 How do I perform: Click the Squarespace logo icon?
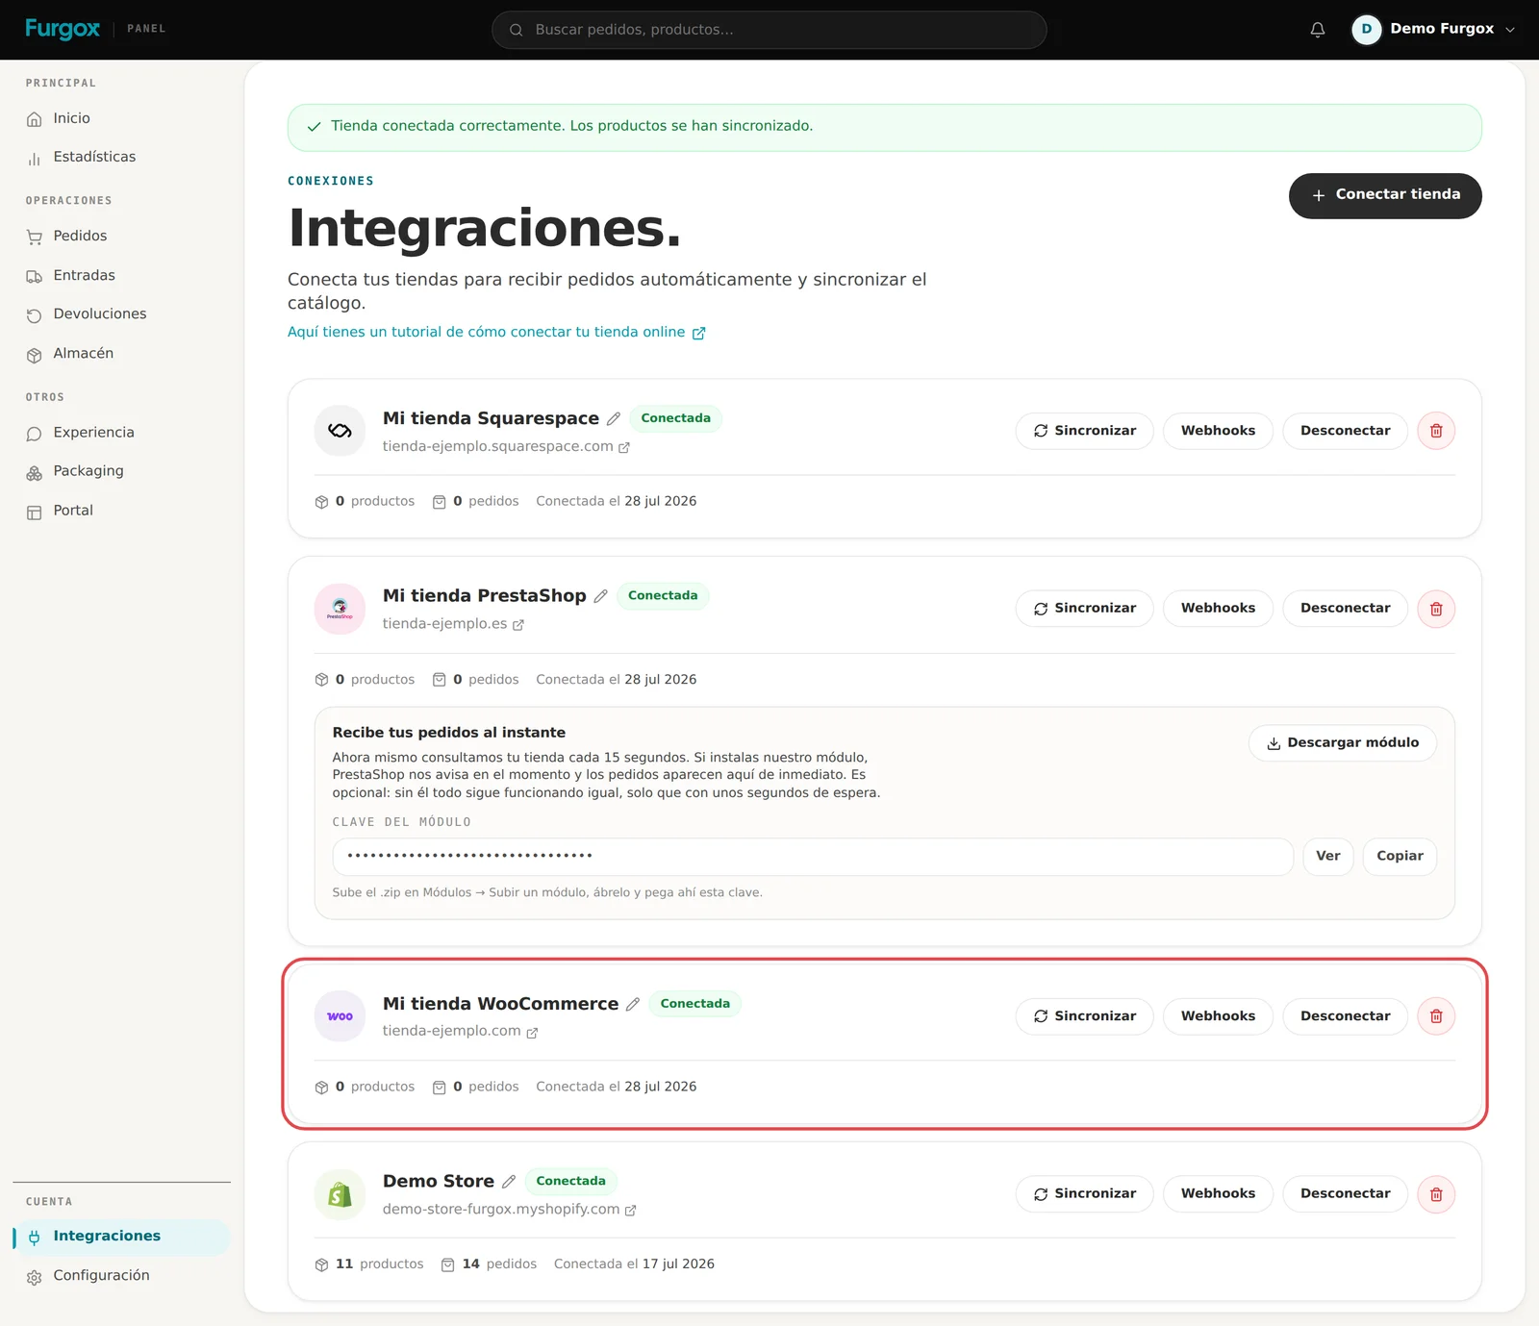point(340,431)
